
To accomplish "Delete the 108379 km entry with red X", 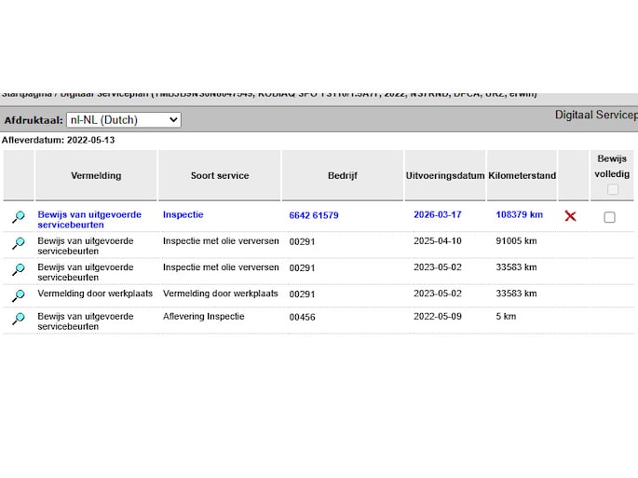I will click(x=570, y=216).
